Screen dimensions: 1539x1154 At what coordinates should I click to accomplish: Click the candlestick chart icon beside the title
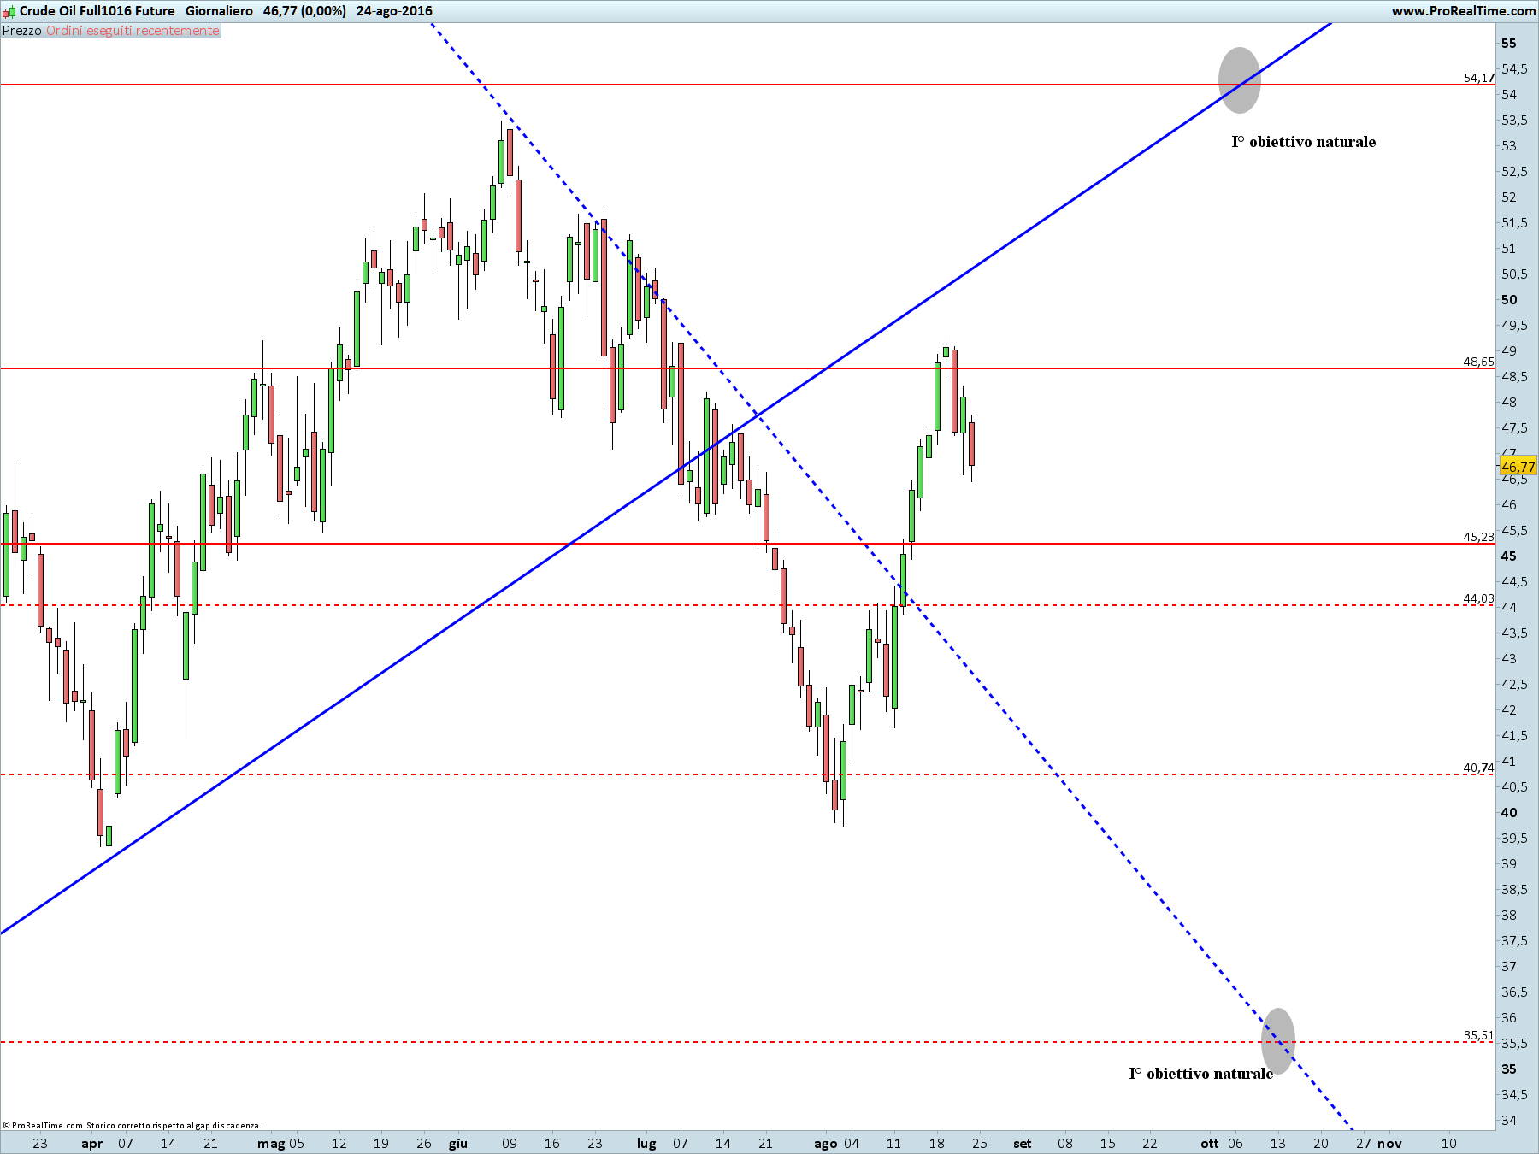pyautogui.click(x=9, y=11)
